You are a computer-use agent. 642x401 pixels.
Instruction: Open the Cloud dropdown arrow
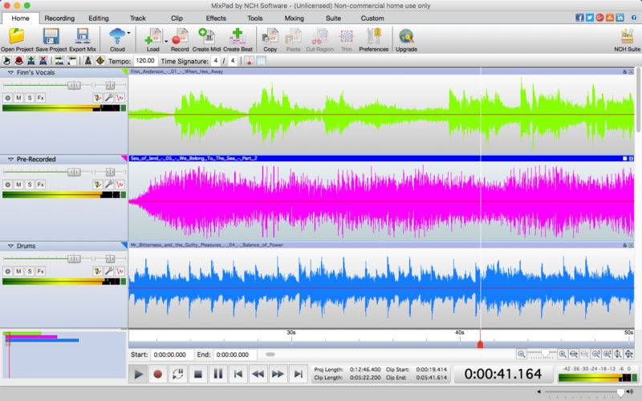[128, 33]
